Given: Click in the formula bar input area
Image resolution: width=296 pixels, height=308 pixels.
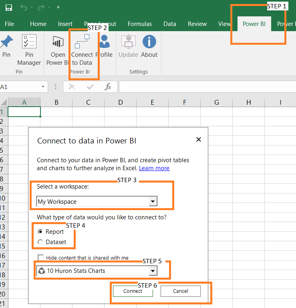Looking at the screenshot, I should click(207, 87).
